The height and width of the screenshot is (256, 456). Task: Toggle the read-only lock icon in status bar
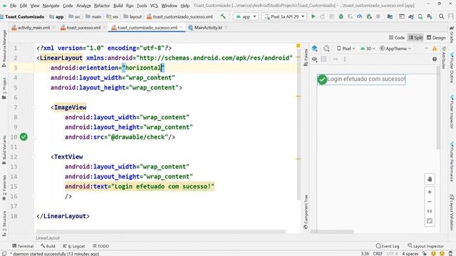point(425,254)
